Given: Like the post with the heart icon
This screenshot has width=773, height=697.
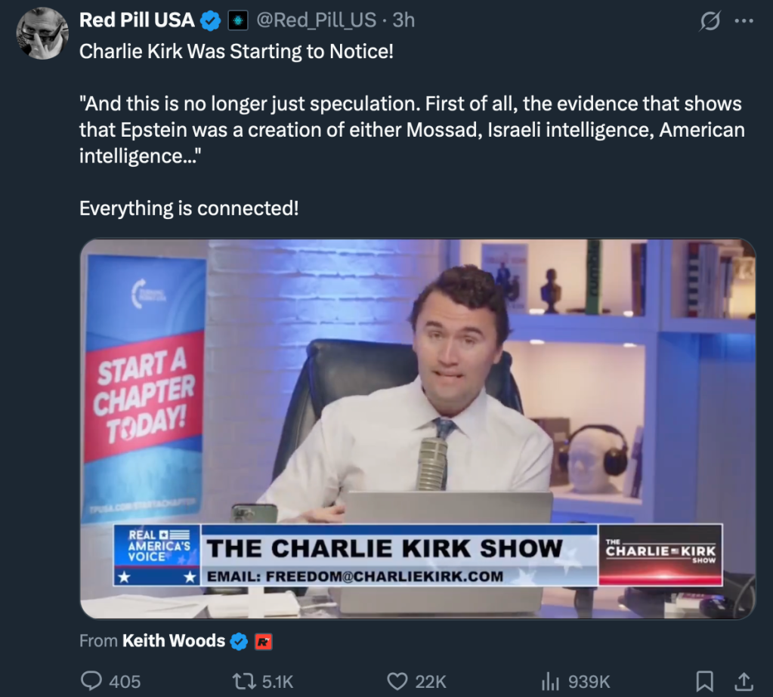Looking at the screenshot, I should pos(397,682).
